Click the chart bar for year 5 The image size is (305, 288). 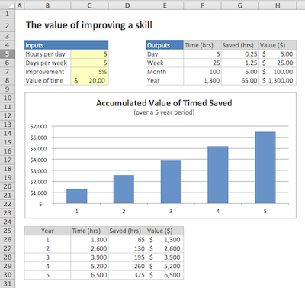265,167
